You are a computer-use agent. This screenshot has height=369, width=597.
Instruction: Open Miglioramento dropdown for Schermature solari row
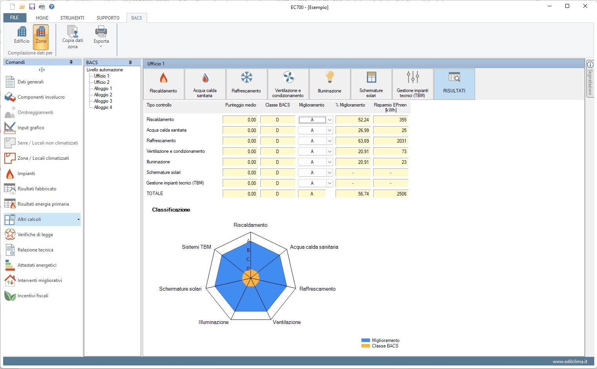[x=330, y=173]
